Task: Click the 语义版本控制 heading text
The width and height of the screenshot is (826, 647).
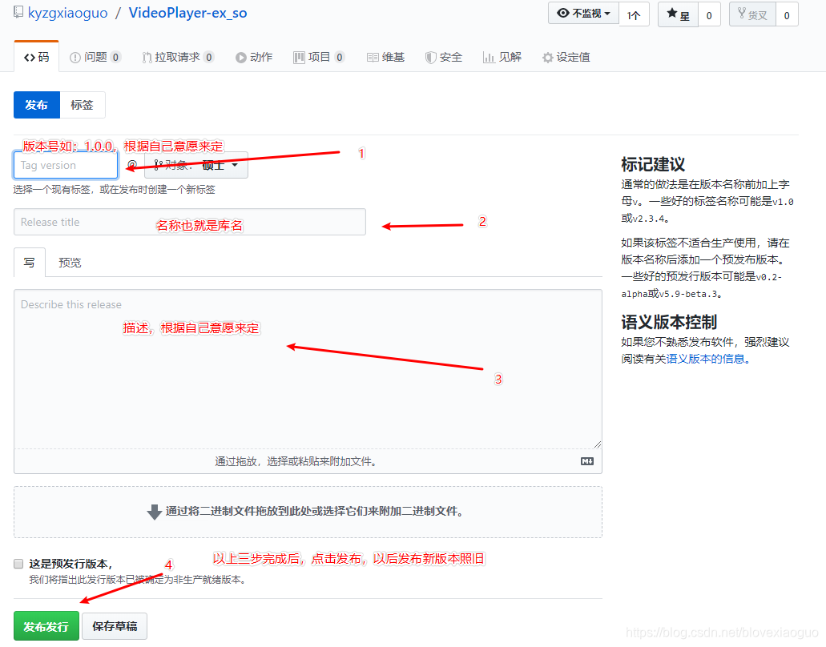Action: [x=669, y=322]
